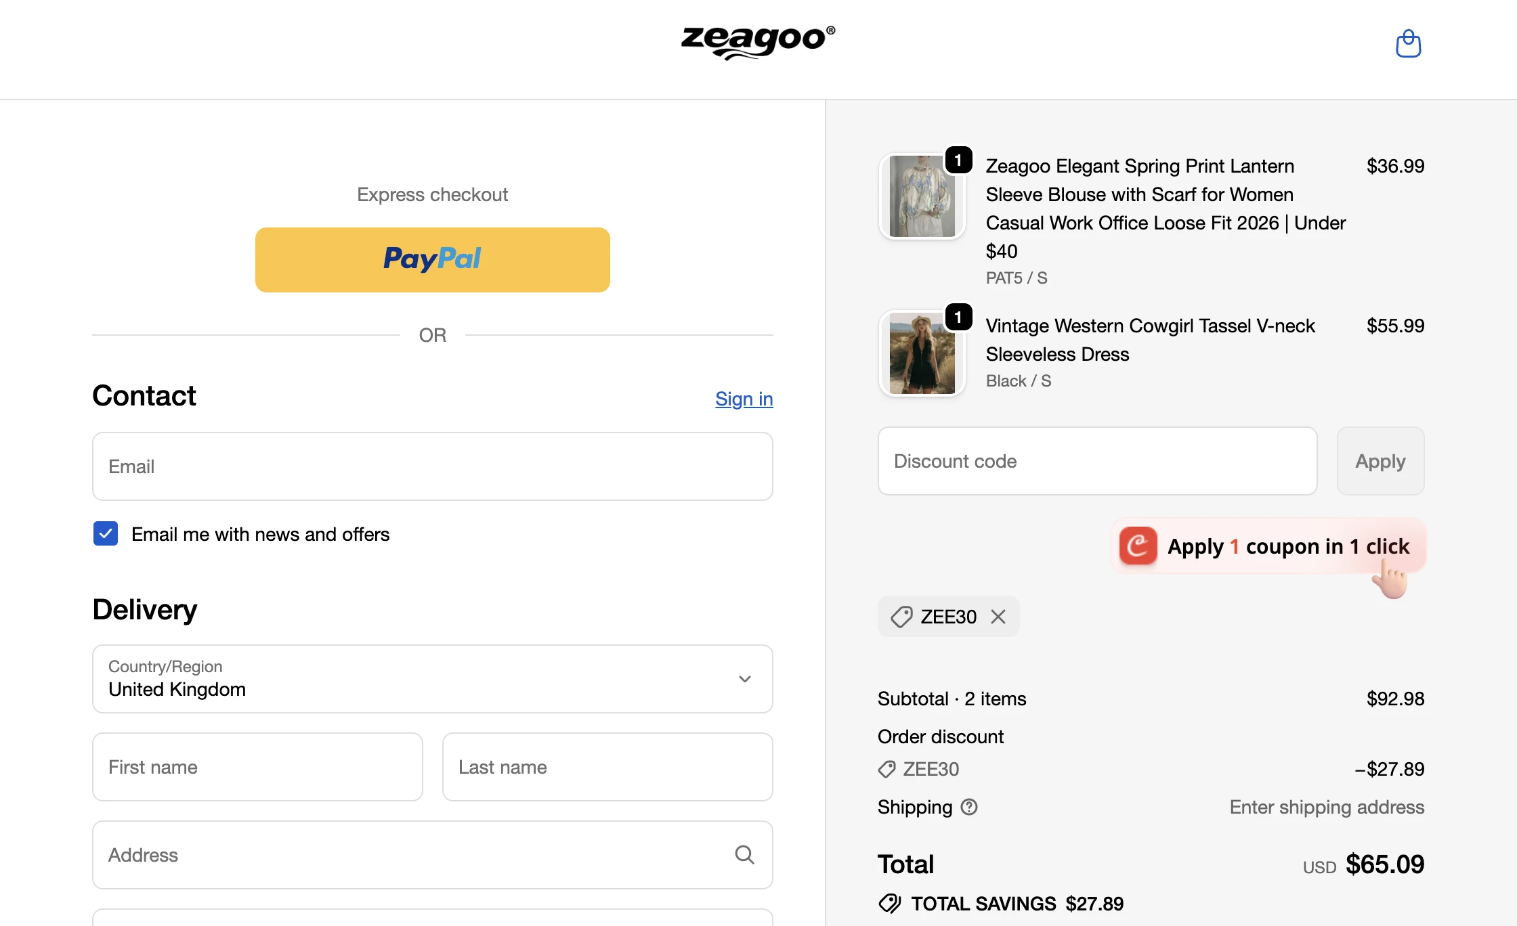Focus the Discount code field
This screenshot has height=926, width=1517.
pyautogui.click(x=1098, y=461)
